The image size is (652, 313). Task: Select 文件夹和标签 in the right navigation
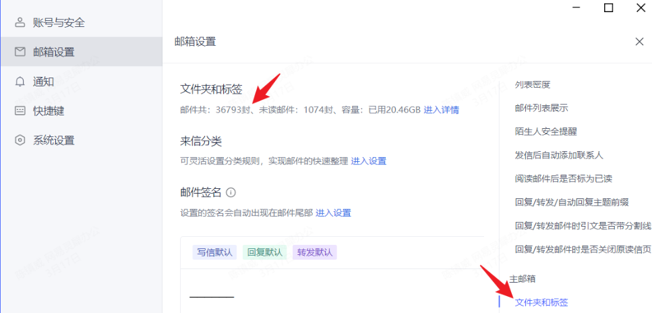[x=541, y=302]
